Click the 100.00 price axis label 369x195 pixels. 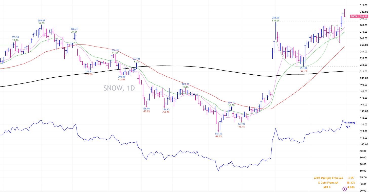coord(363,144)
